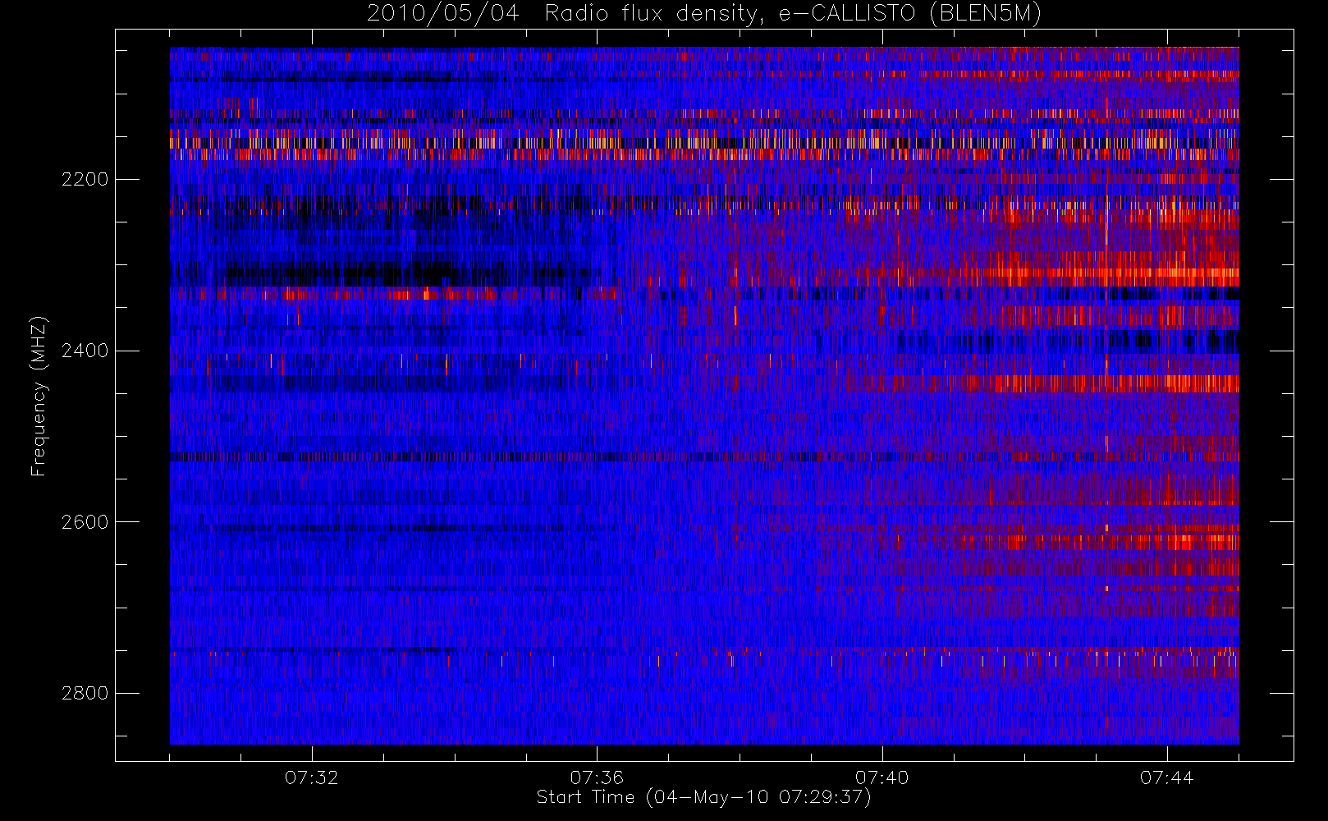
Task: Click the 07:32 time tick label
Action: (312, 777)
